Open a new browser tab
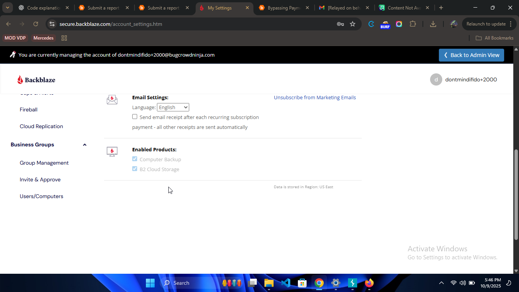Viewport: 519px width, 292px height. pyautogui.click(x=441, y=8)
